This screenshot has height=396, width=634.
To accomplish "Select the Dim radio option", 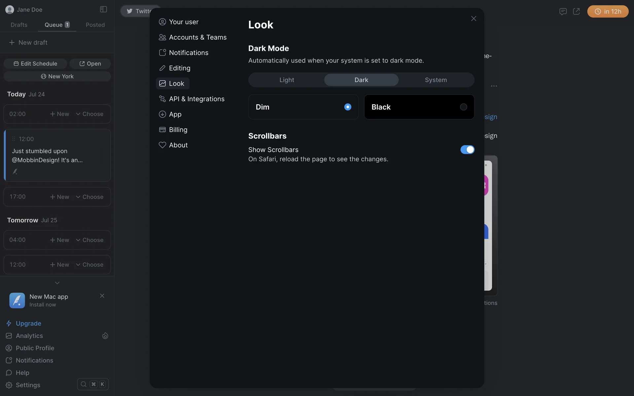I will point(348,107).
